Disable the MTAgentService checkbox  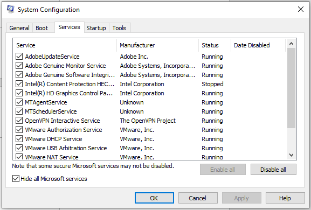tap(19, 102)
